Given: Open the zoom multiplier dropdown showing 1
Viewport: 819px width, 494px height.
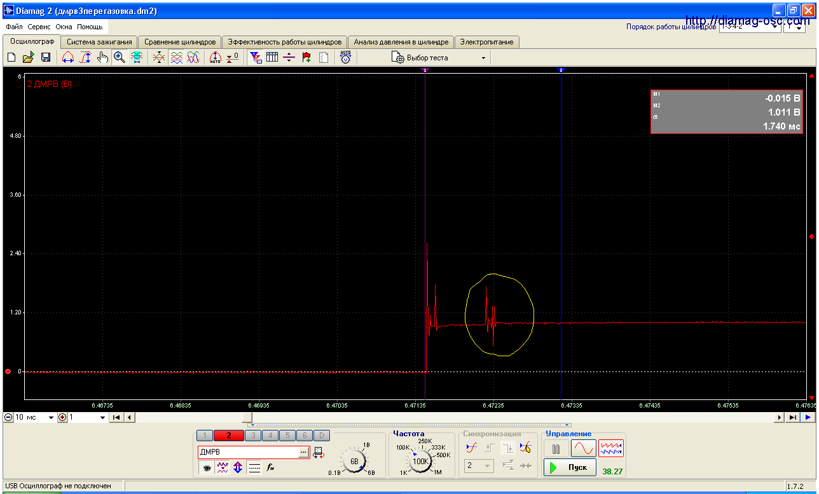Looking at the screenshot, I should tap(102, 418).
